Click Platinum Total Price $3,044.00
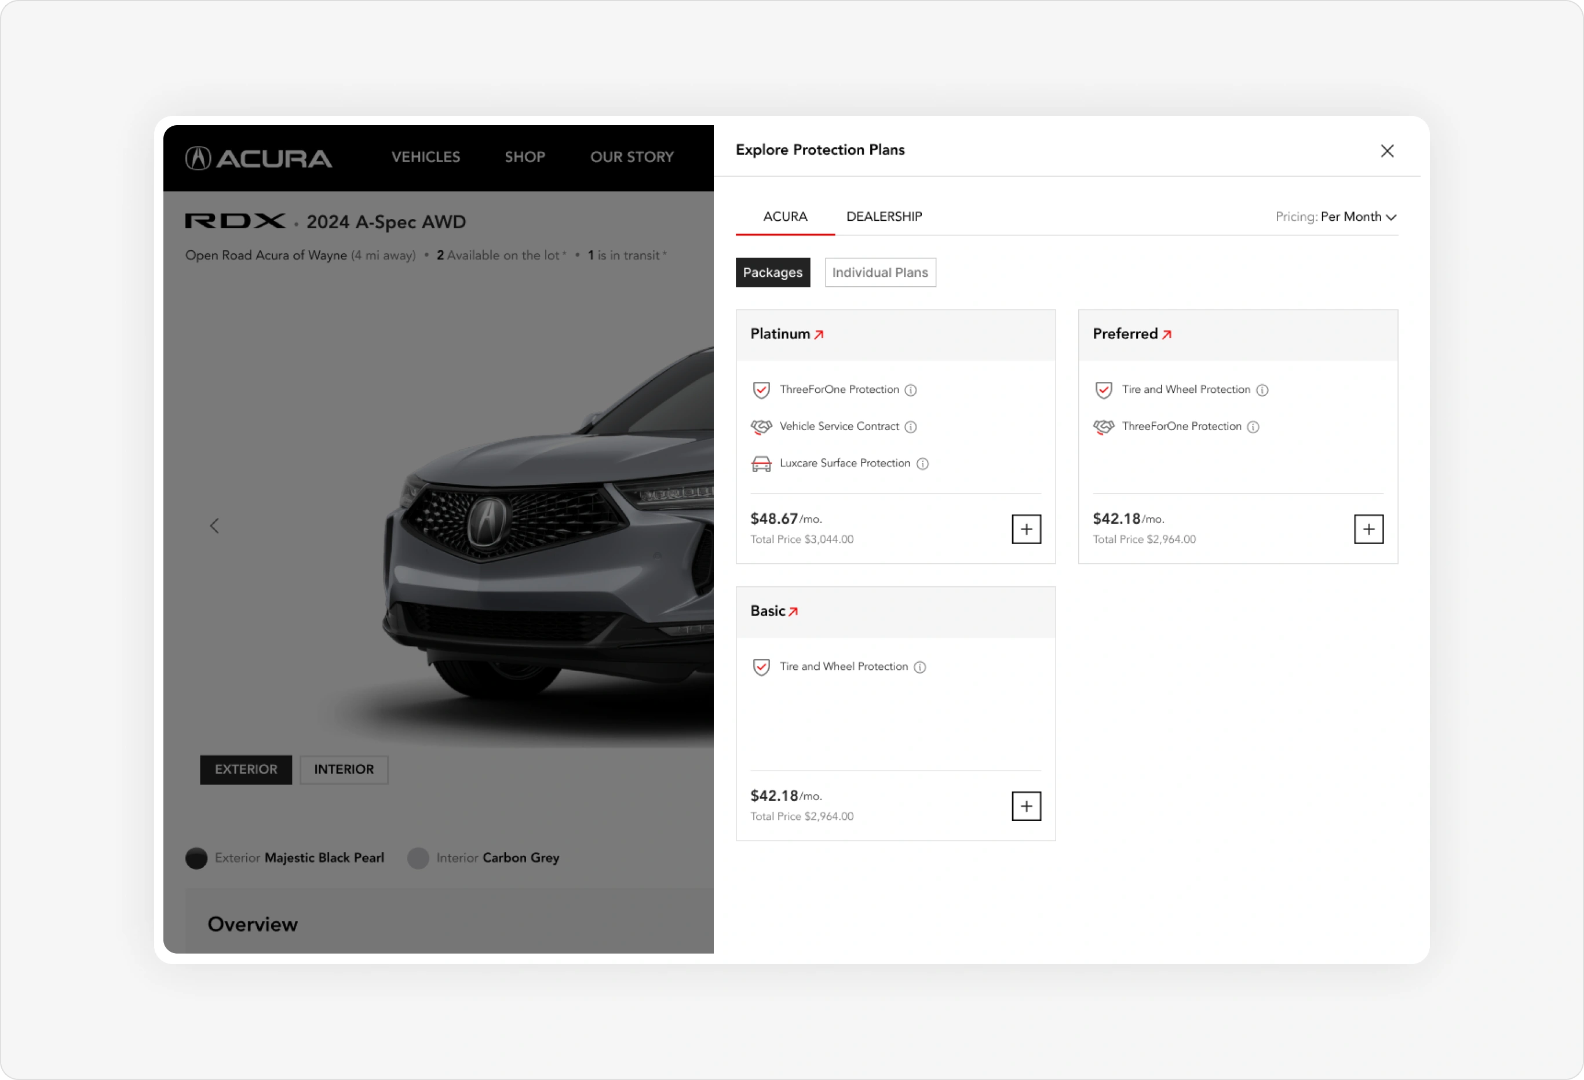 [x=801, y=539]
